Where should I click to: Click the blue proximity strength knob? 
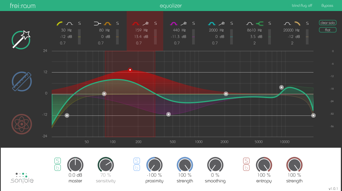tap(185, 165)
